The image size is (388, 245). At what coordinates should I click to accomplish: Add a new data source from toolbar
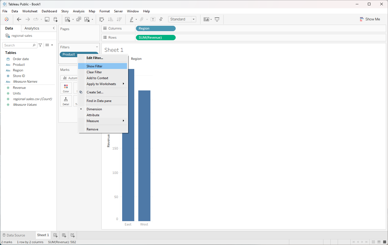coord(56,19)
